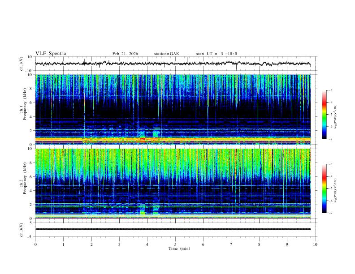Viewport: 355px width, 274px height.
Task: Click tick '4' on the time axis
Action: 147,244
